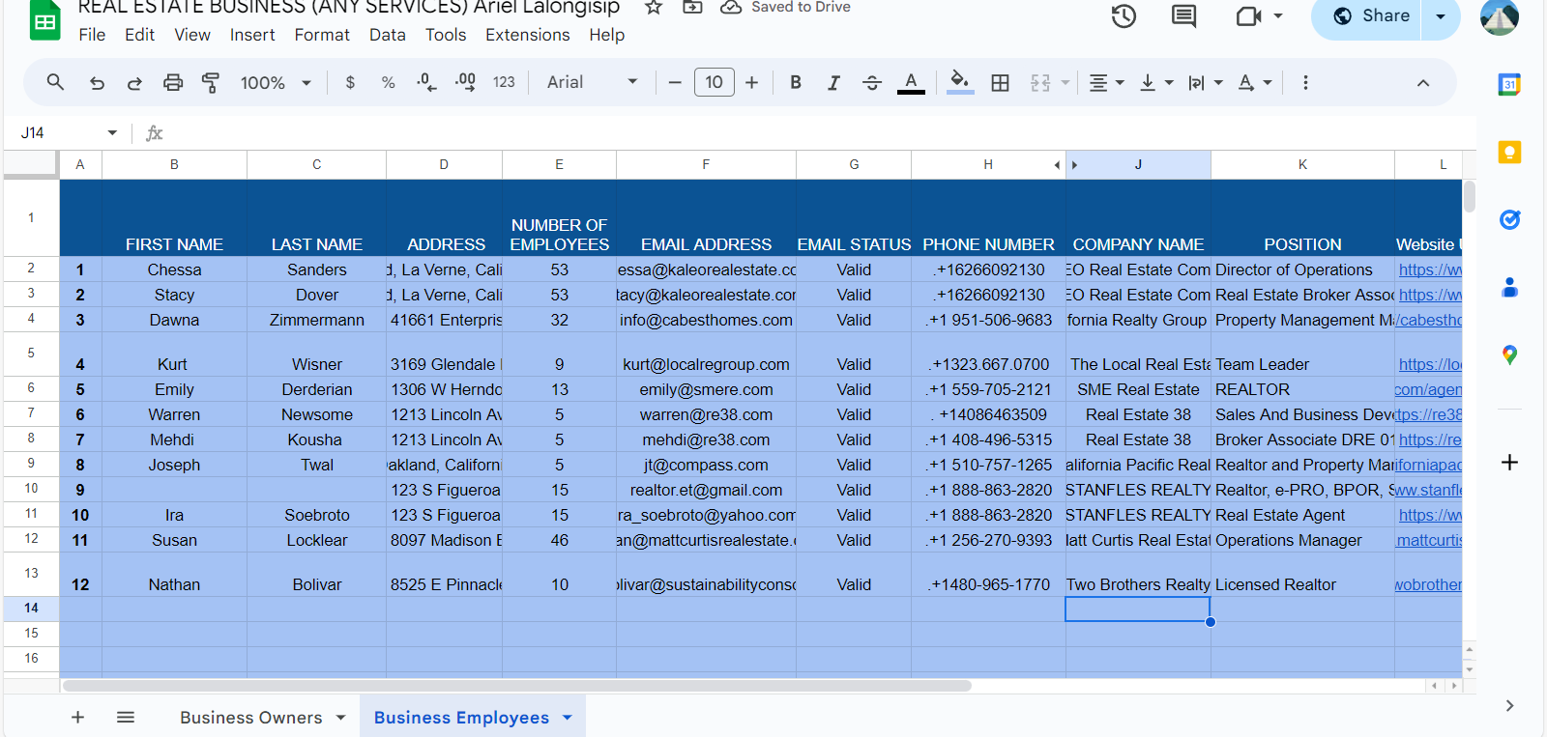Open vertical align dropdown

(1156, 83)
